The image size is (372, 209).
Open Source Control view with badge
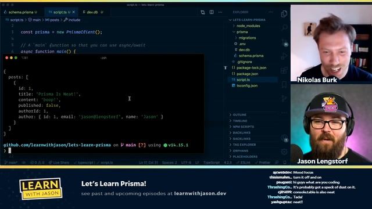(284, 42)
